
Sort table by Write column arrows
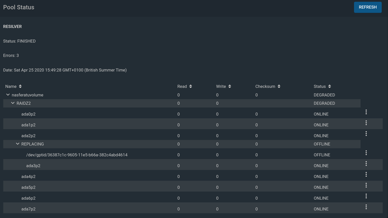coord(229,86)
